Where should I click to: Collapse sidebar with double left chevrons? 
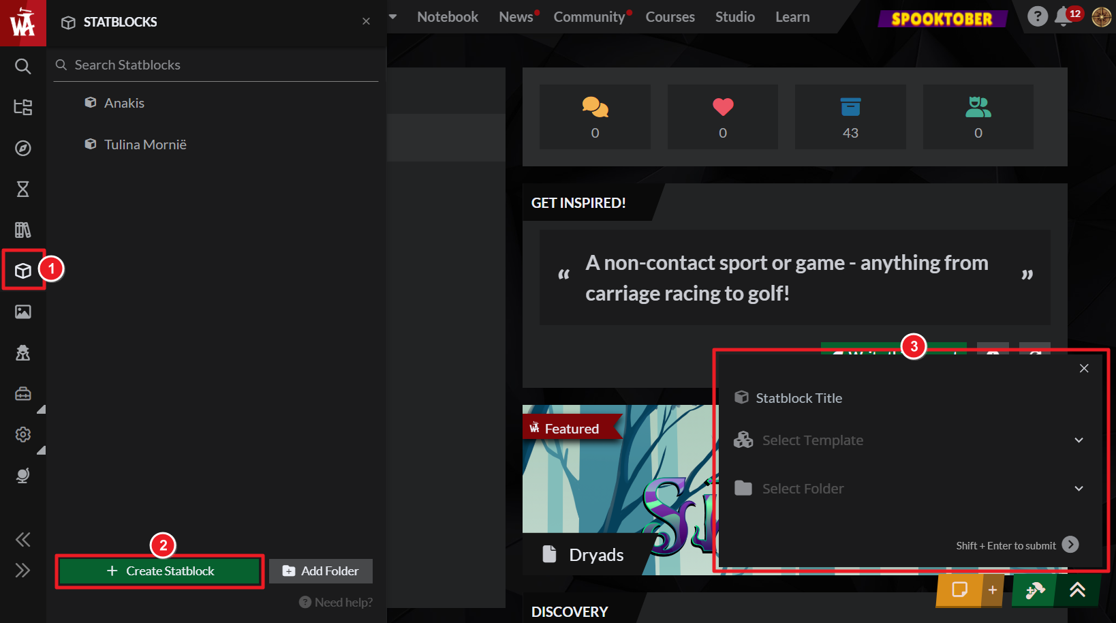click(x=22, y=540)
